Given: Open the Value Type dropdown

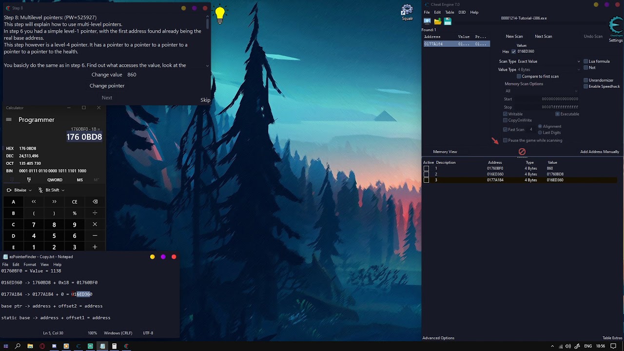Looking at the screenshot, I should click(549, 70).
